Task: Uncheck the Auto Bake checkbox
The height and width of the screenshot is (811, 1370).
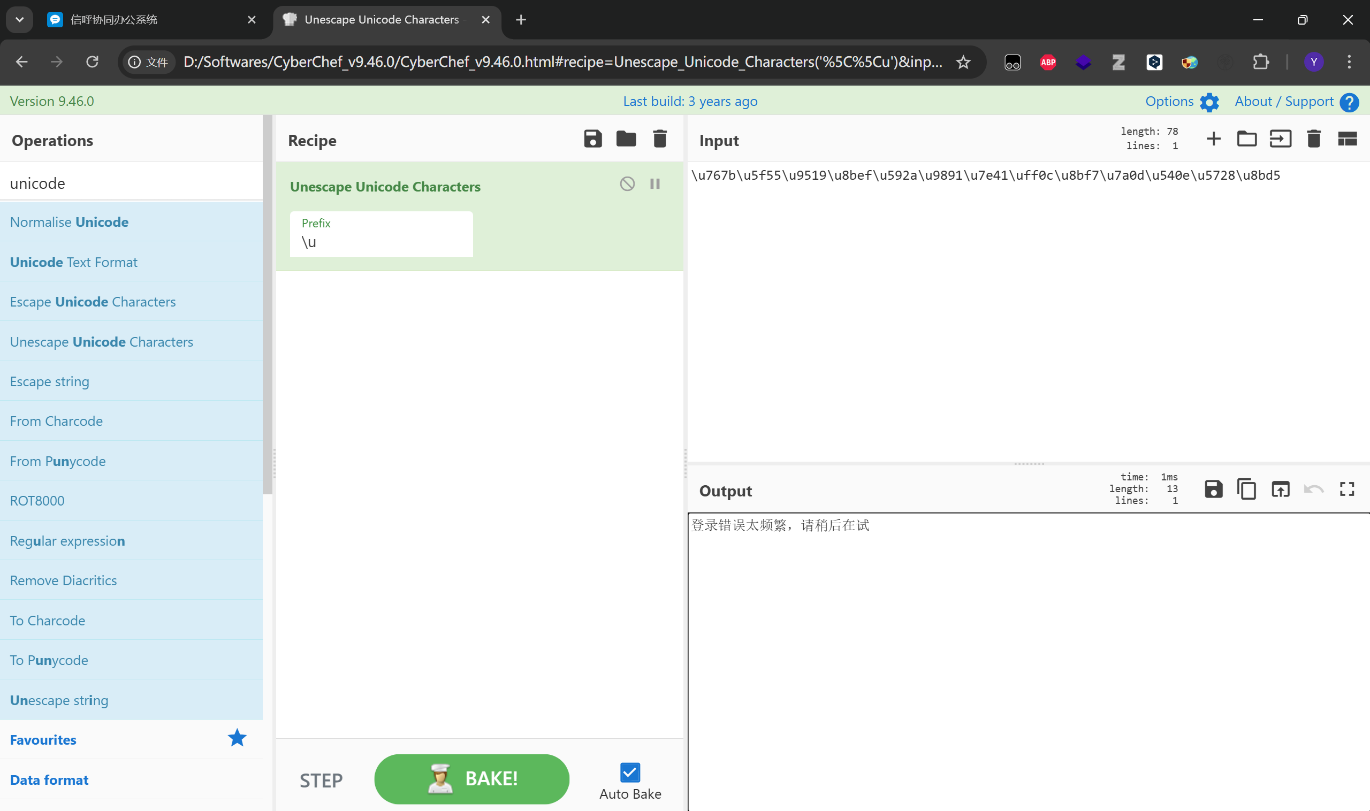Action: point(630,772)
